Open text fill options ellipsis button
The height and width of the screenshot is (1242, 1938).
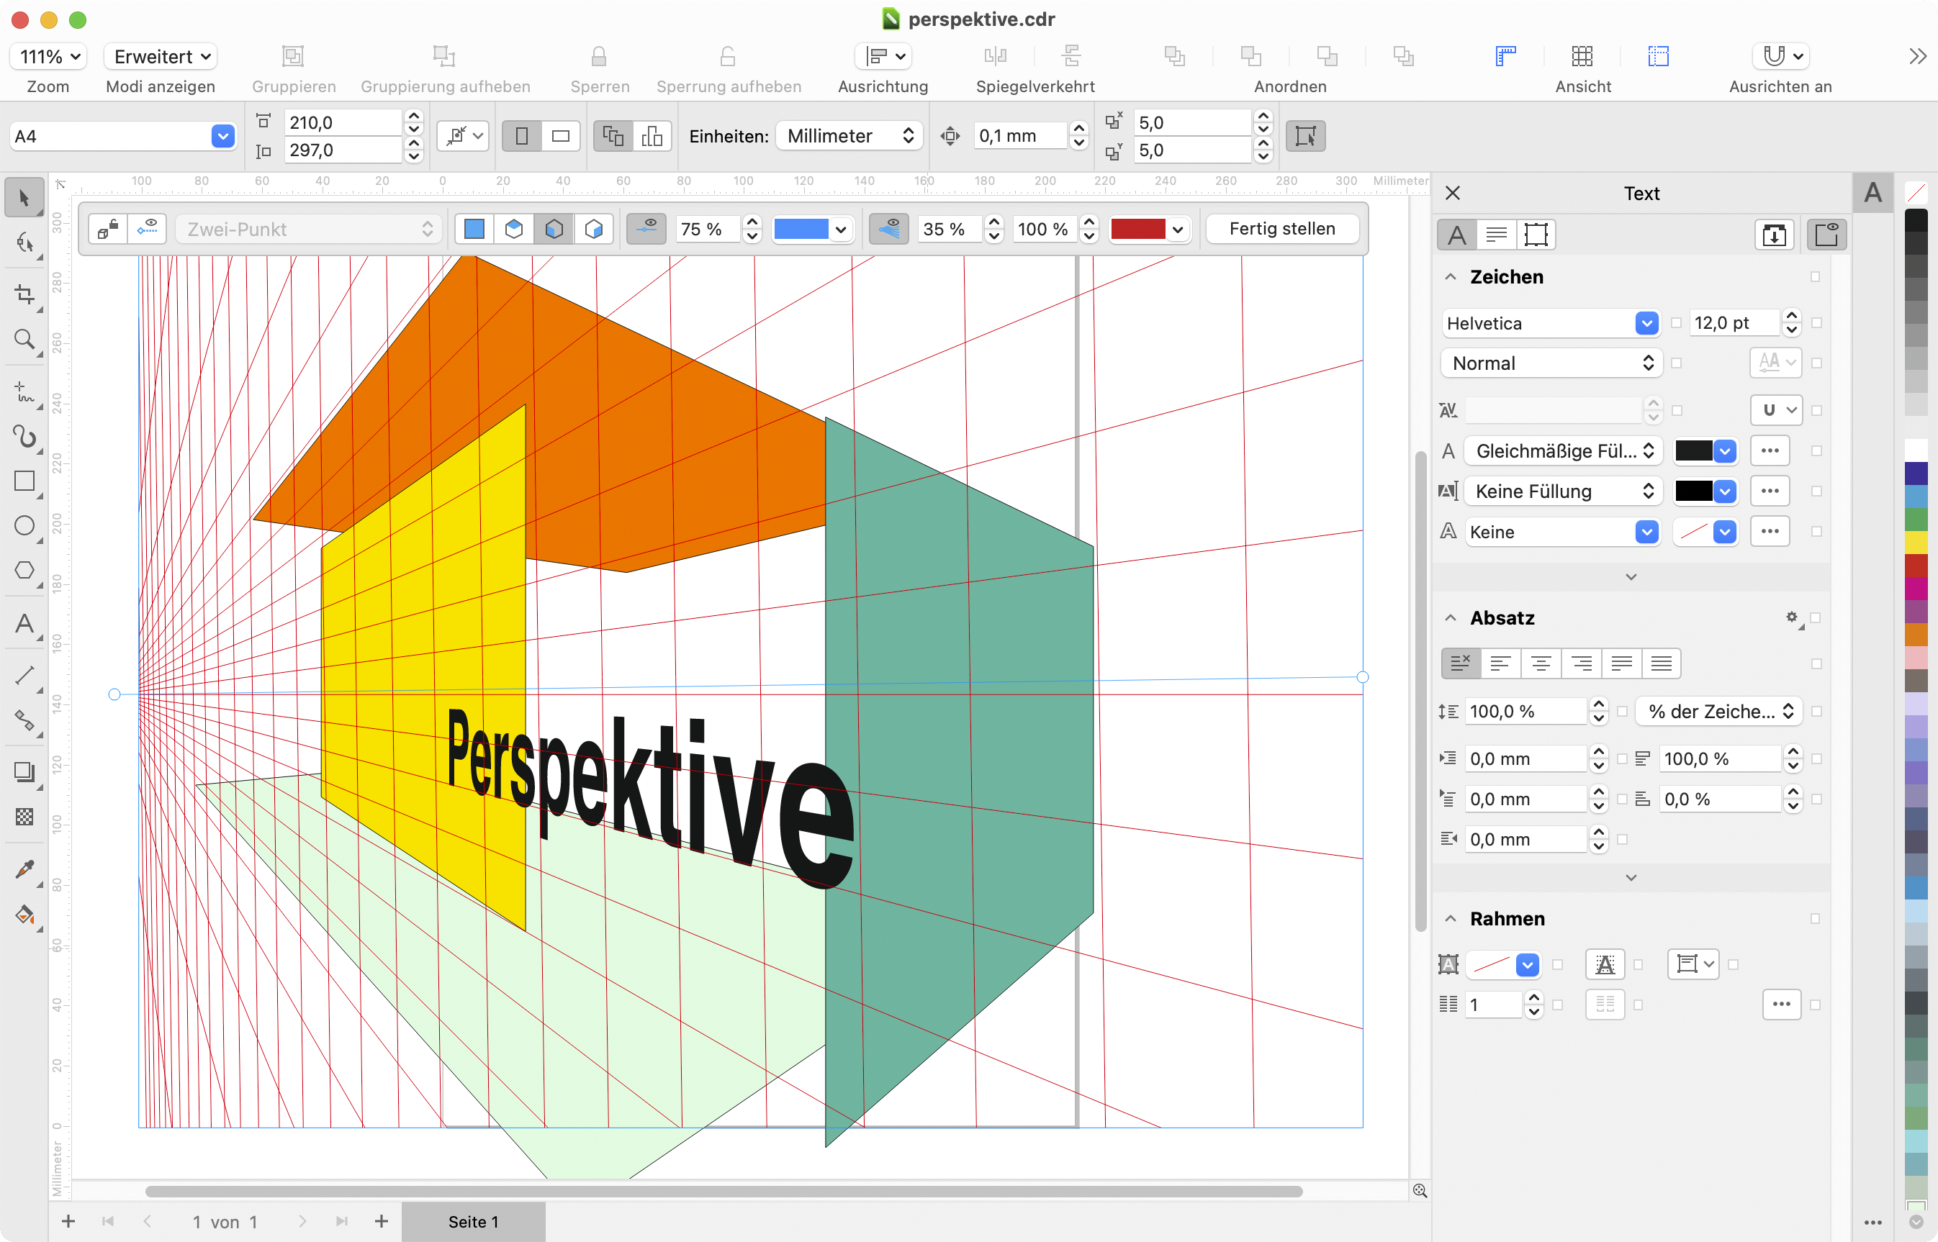pos(1770,451)
